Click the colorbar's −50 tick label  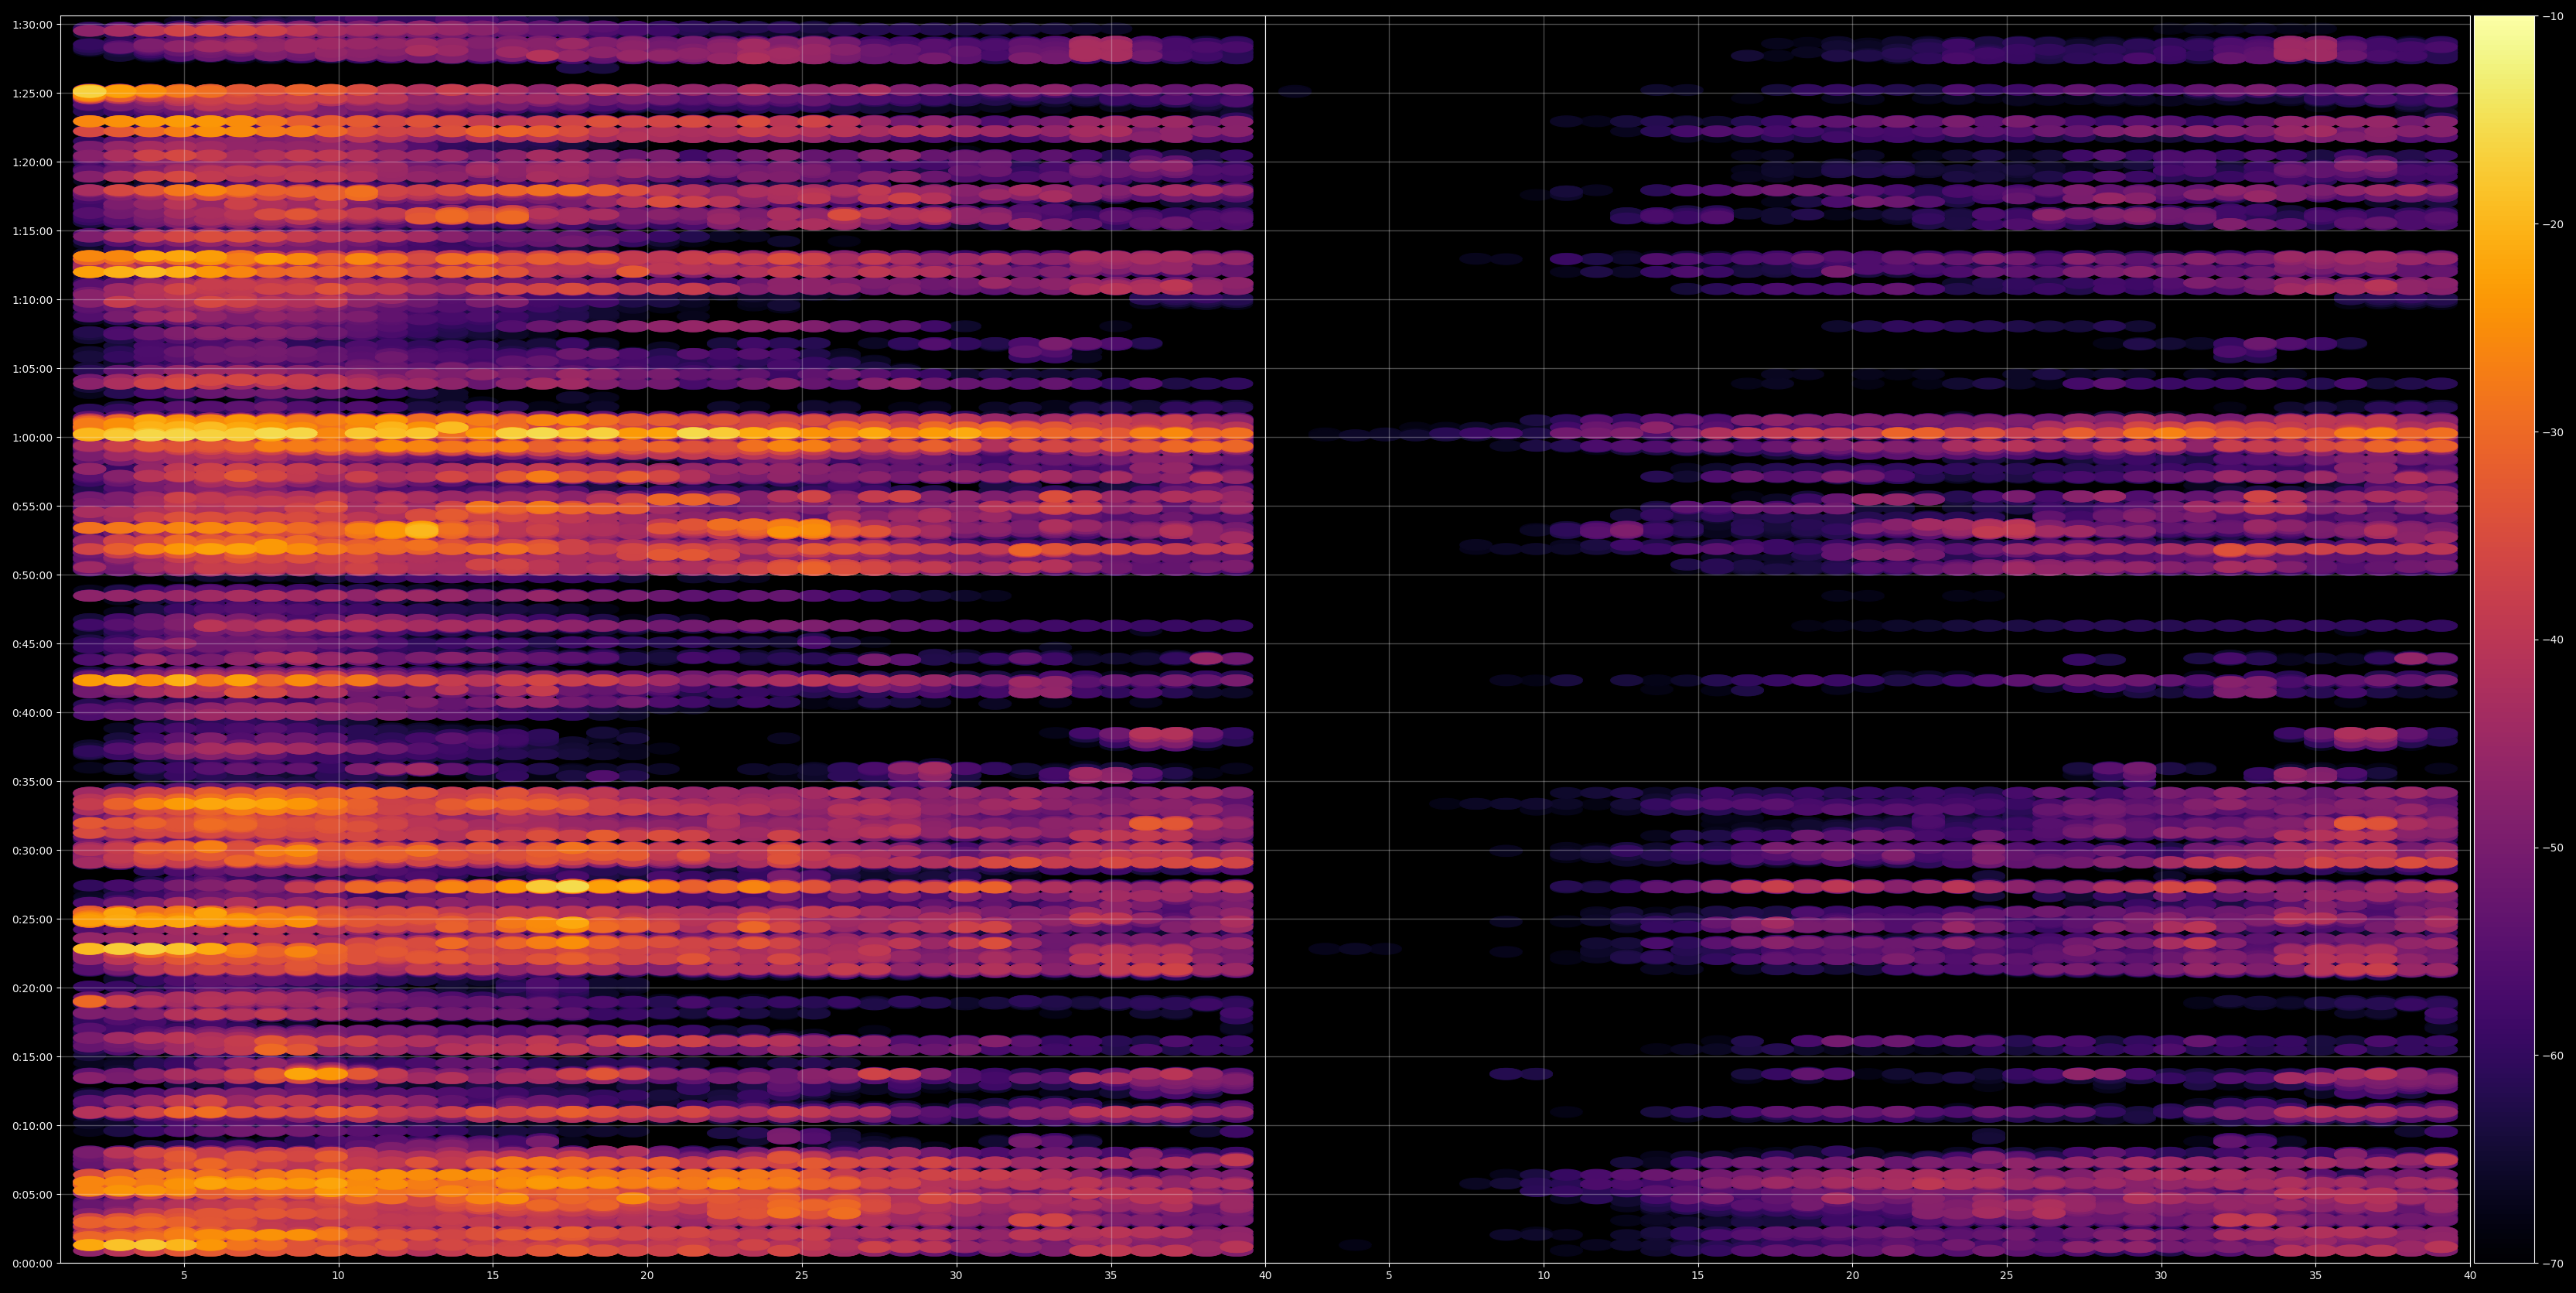click(x=2553, y=848)
